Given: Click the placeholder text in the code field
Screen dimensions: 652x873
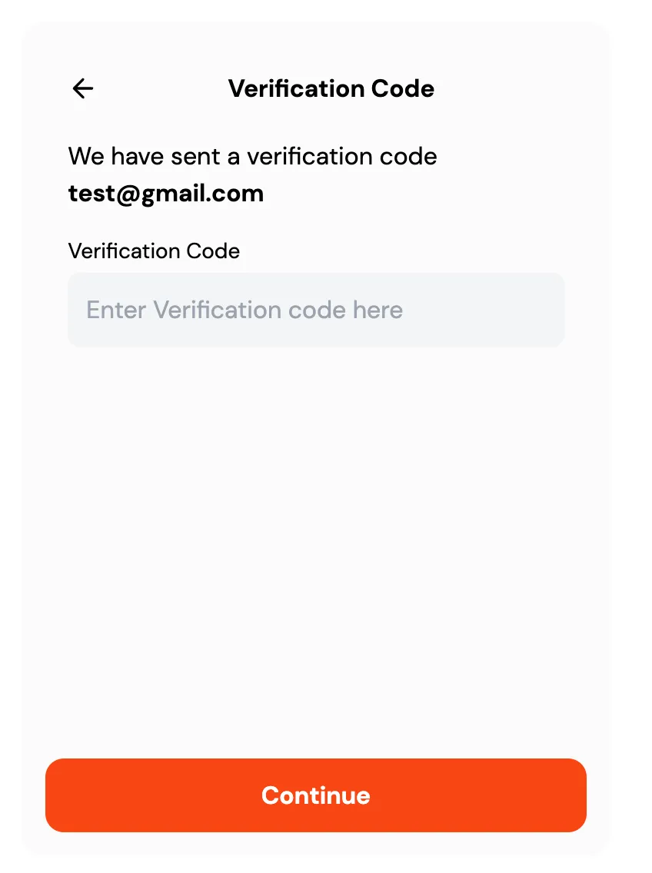Looking at the screenshot, I should coord(244,310).
